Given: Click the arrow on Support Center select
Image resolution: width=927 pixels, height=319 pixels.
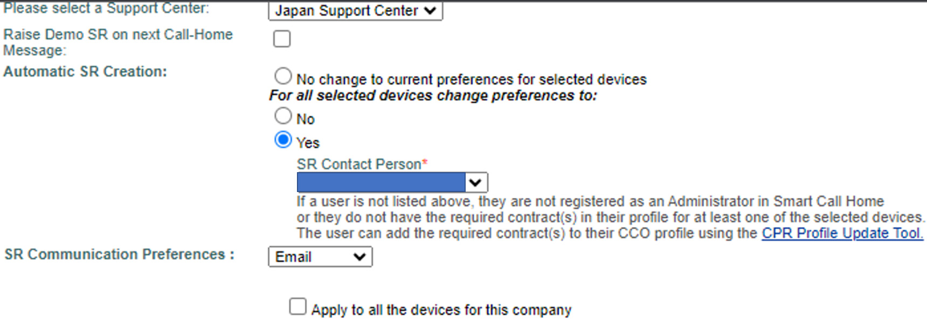Looking at the screenshot, I should tap(430, 11).
